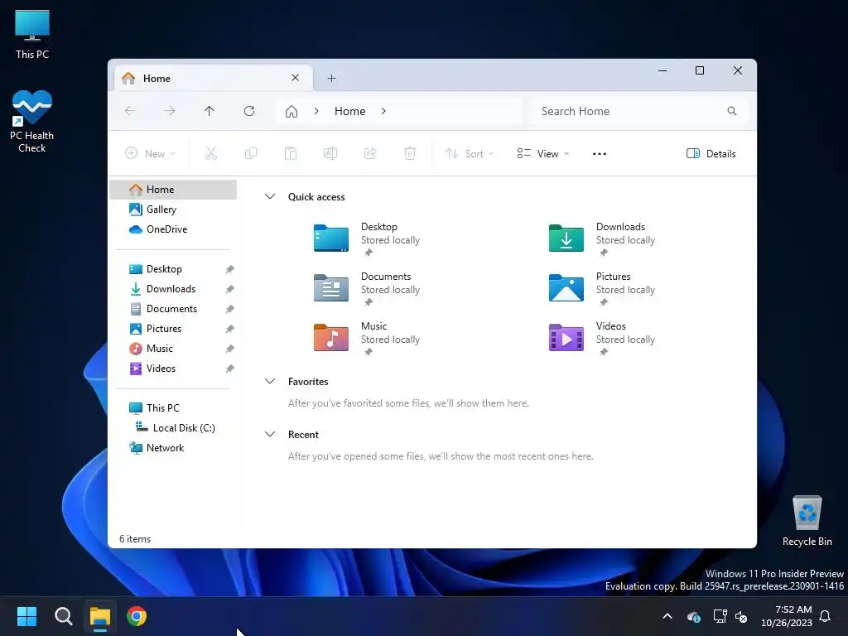Screen dimensions: 848x636
Task: Launch Google Chrome from the taskbar
Action: coord(137,616)
